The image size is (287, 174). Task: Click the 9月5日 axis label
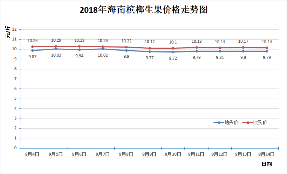tap(56, 154)
